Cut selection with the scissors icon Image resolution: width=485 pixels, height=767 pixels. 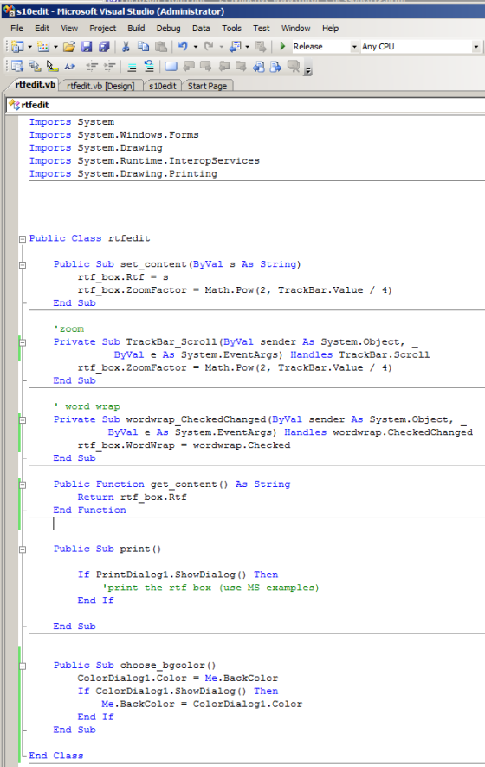pyautogui.click(x=126, y=47)
